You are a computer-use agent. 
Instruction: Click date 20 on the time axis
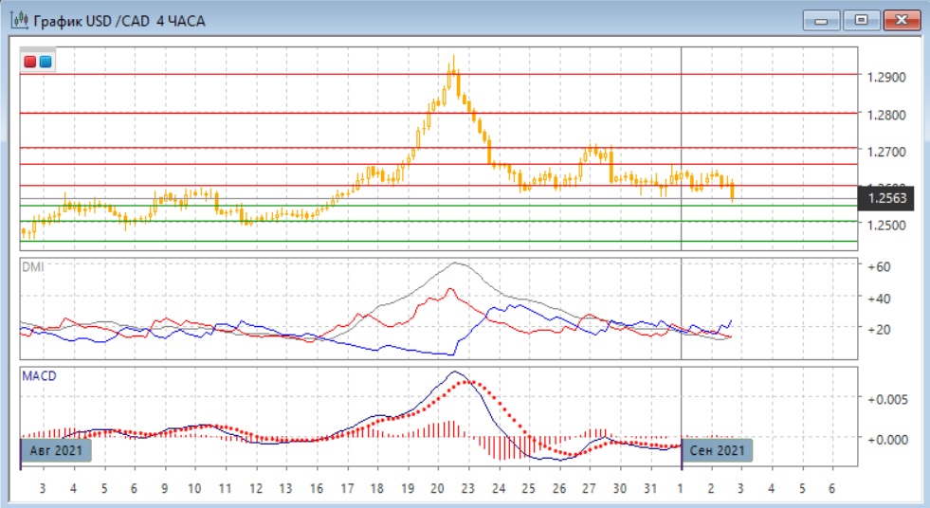click(x=437, y=488)
